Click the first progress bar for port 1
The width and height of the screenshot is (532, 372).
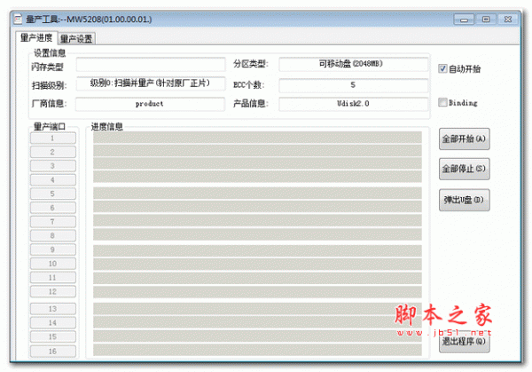click(x=257, y=138)
